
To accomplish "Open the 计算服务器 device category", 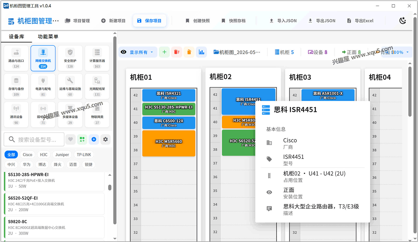I will [x=97, y=58].
